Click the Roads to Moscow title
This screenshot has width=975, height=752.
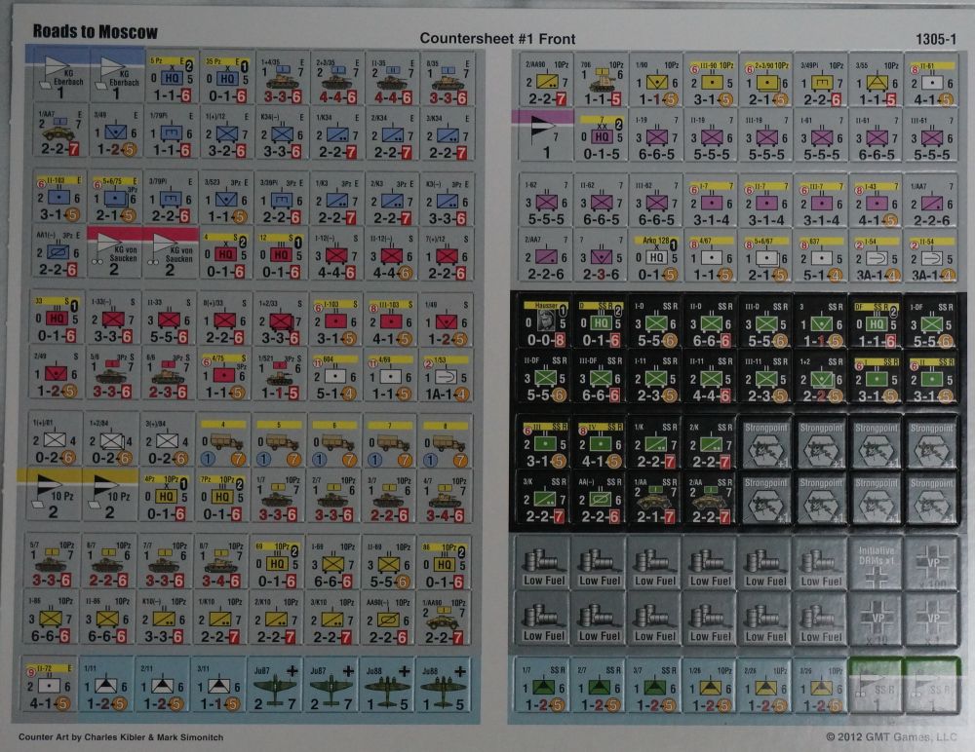95,31
